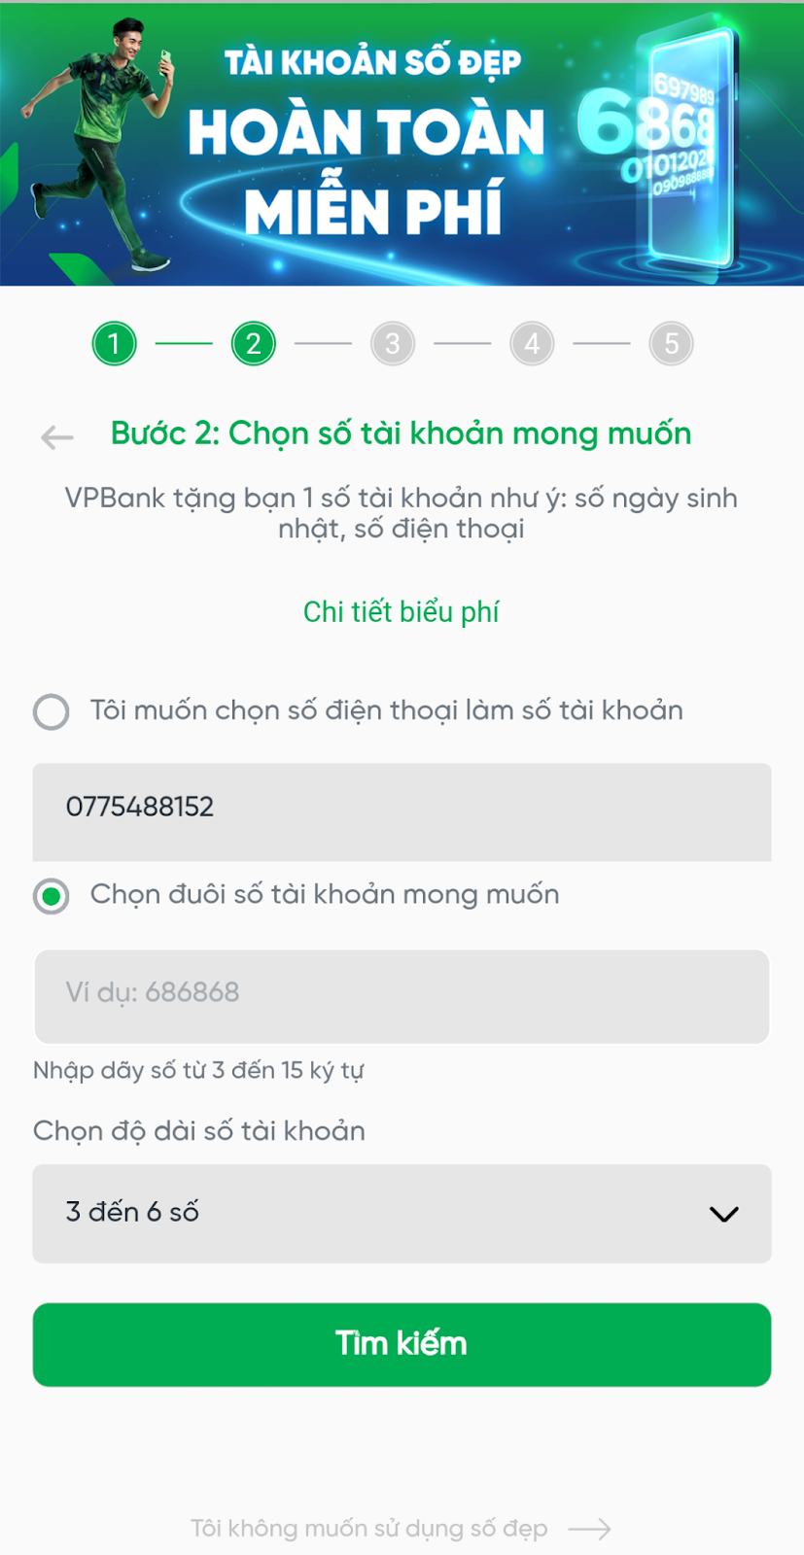Click the green 'Tìm kiếm' button
Viewport: 804px width, 1555px height.
pos(402,1344)
